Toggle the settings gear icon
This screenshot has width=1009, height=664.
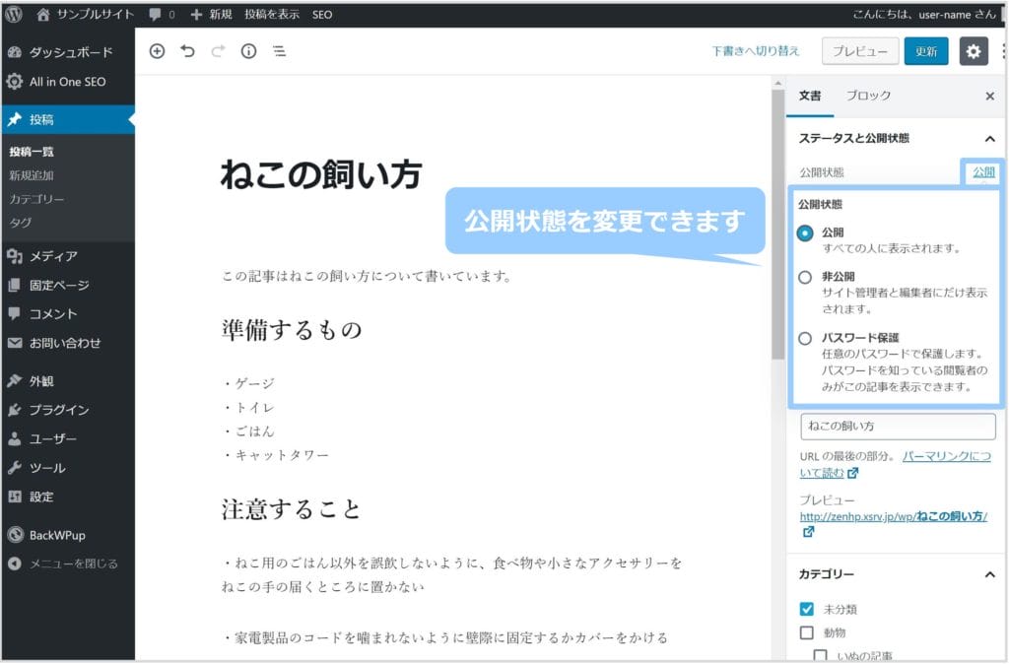[973, 51]
